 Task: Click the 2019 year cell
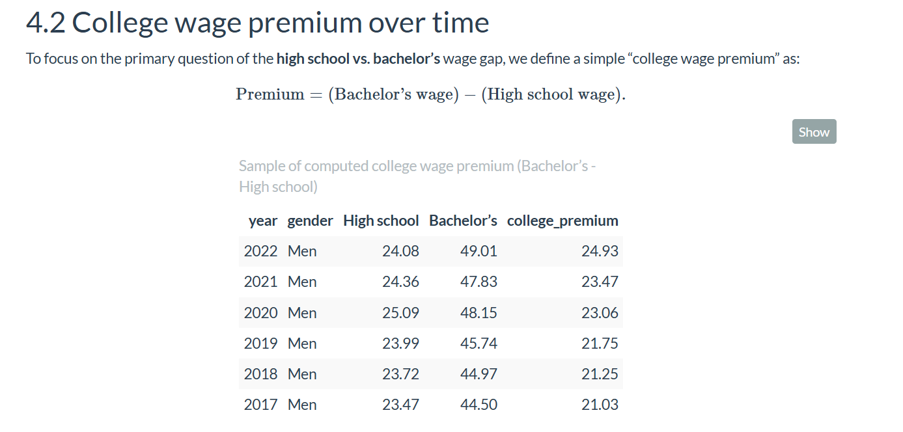[260, 344]
